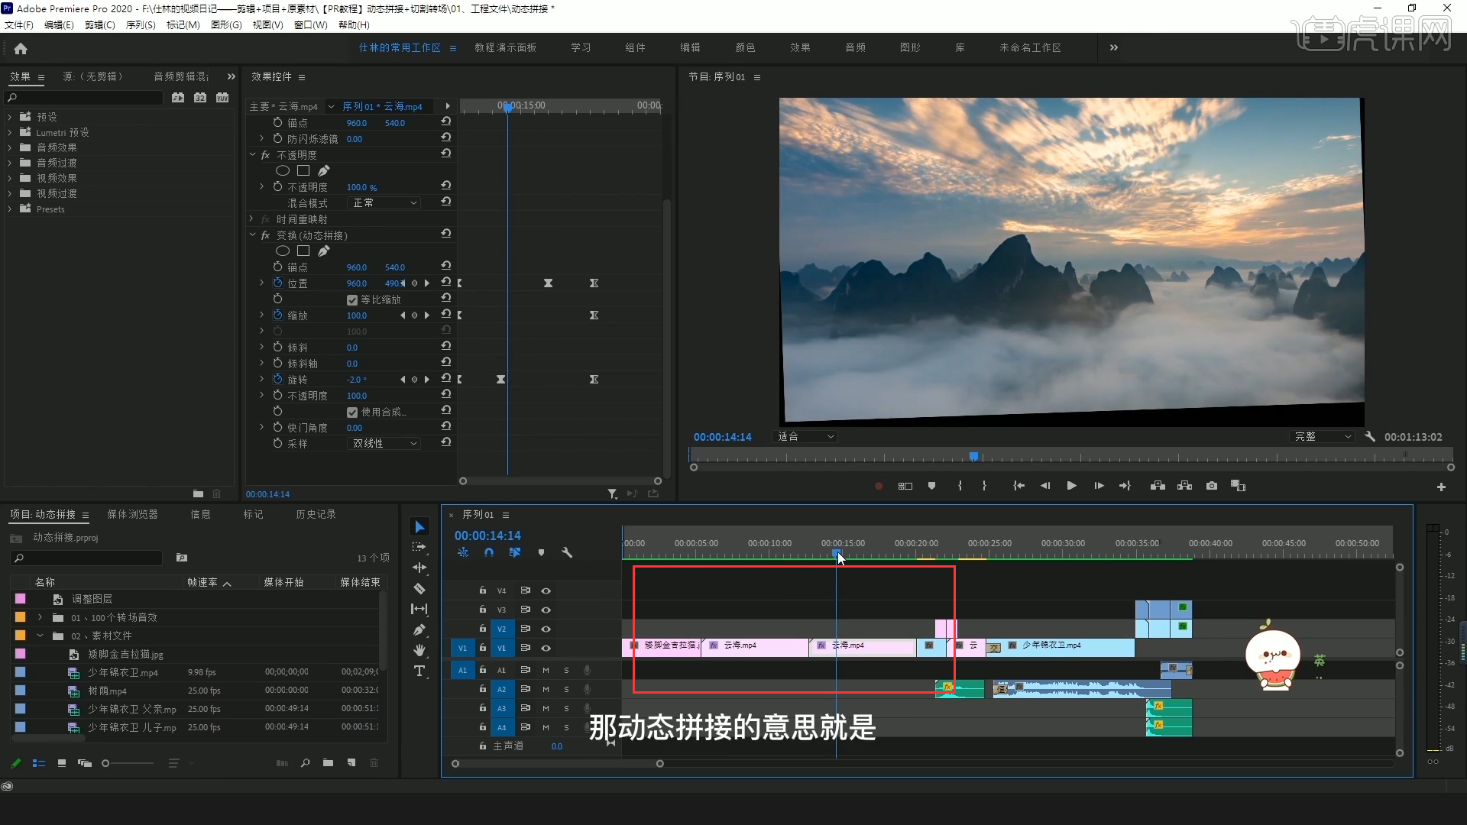Image resolution: width=1467 pixels, height=825 pixels.
Task: Open timeline display settings wrench
Action: click(567, 552)
